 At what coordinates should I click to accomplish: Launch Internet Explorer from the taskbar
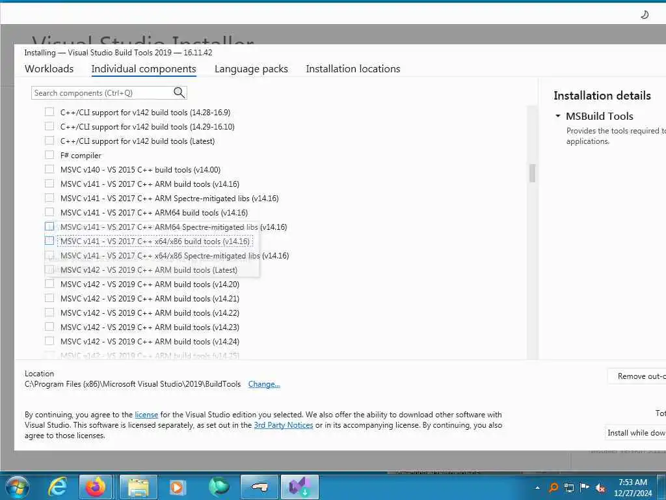point(57,487)
